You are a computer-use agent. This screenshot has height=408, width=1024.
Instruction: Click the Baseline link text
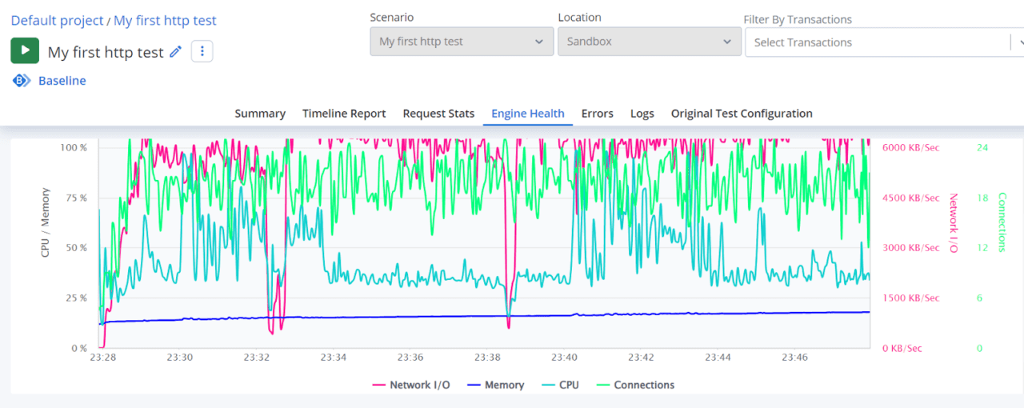[62, 81]
